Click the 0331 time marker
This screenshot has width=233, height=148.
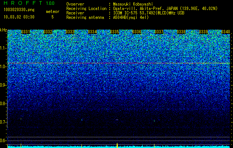click(26, 32)
